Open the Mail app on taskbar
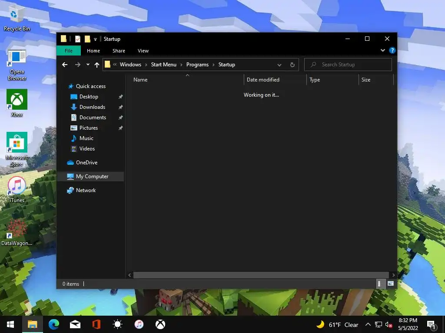The image size is (445, 333). 75,324
